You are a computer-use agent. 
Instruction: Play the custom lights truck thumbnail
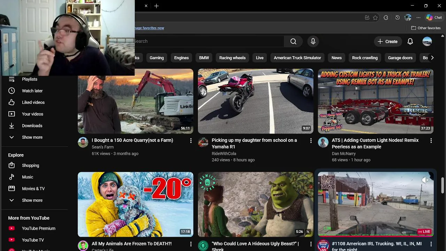point(376,101)
